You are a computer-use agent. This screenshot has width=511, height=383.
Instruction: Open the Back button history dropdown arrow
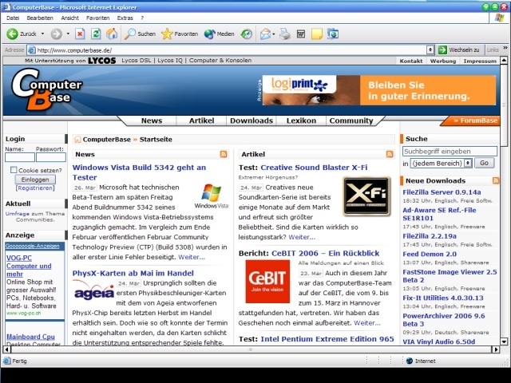tap(42, 34)
